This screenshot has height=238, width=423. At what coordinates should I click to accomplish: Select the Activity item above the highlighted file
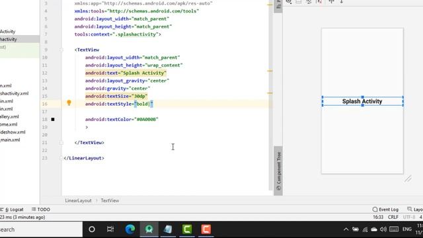[7, 32]
